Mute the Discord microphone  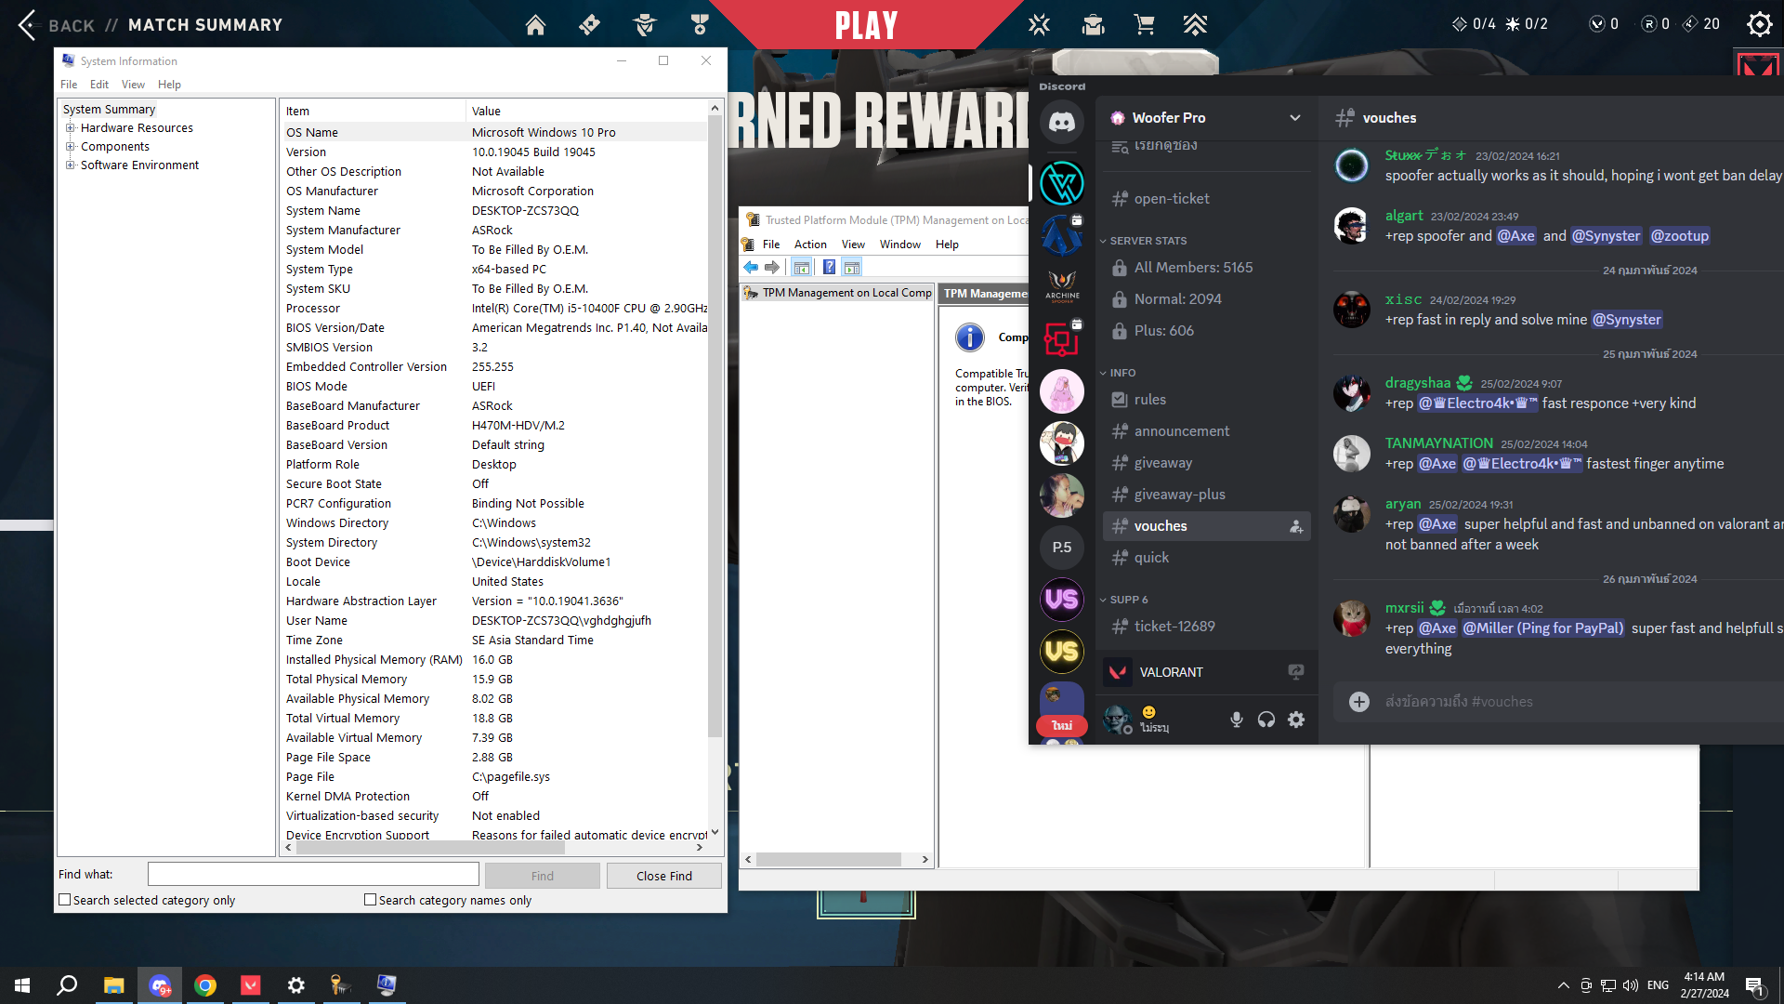coord(1237,720)
